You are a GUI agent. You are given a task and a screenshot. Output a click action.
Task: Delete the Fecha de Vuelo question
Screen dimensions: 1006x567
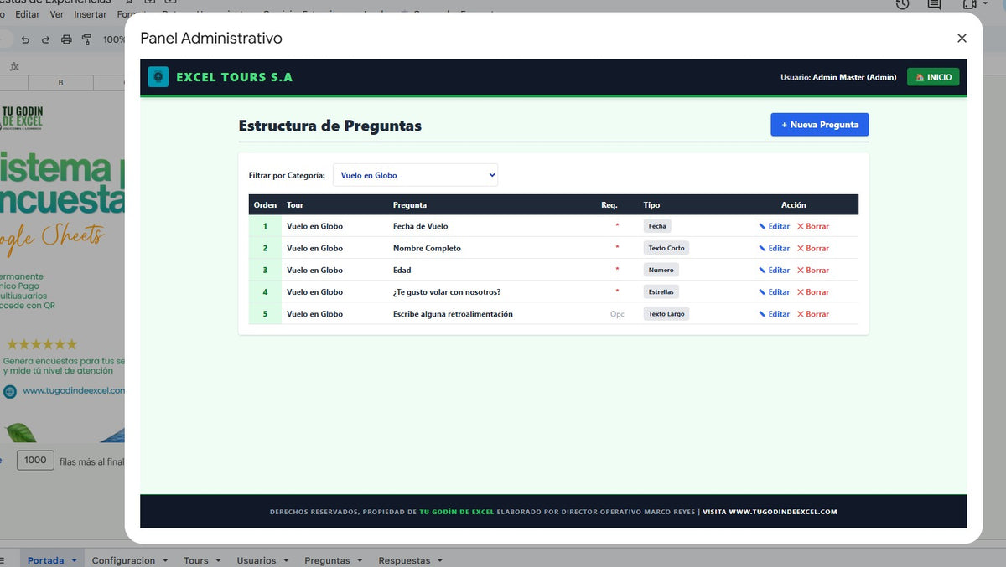pyautogui.click(x=813, y=226)
